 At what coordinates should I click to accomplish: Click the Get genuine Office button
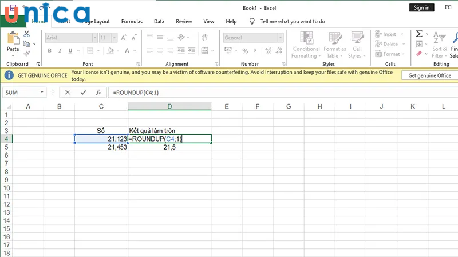click(429, 75)
